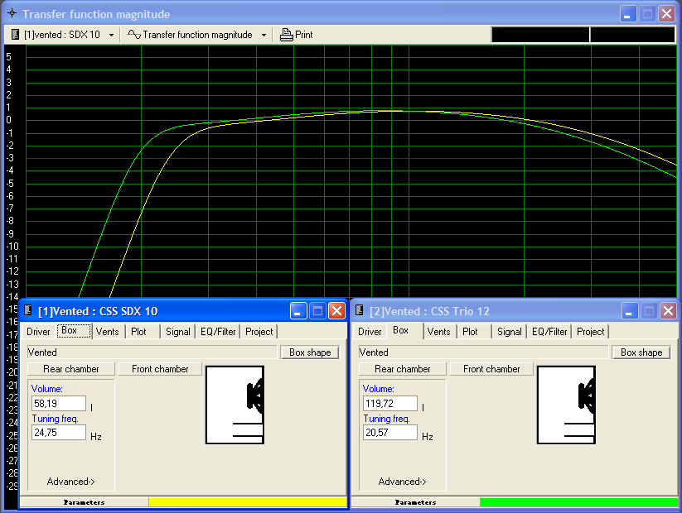The width and height of the screenshot is (682, 513).
Task: Click Box shape button in CSS Trio 12 window
Action: click(x=641, y=352)
